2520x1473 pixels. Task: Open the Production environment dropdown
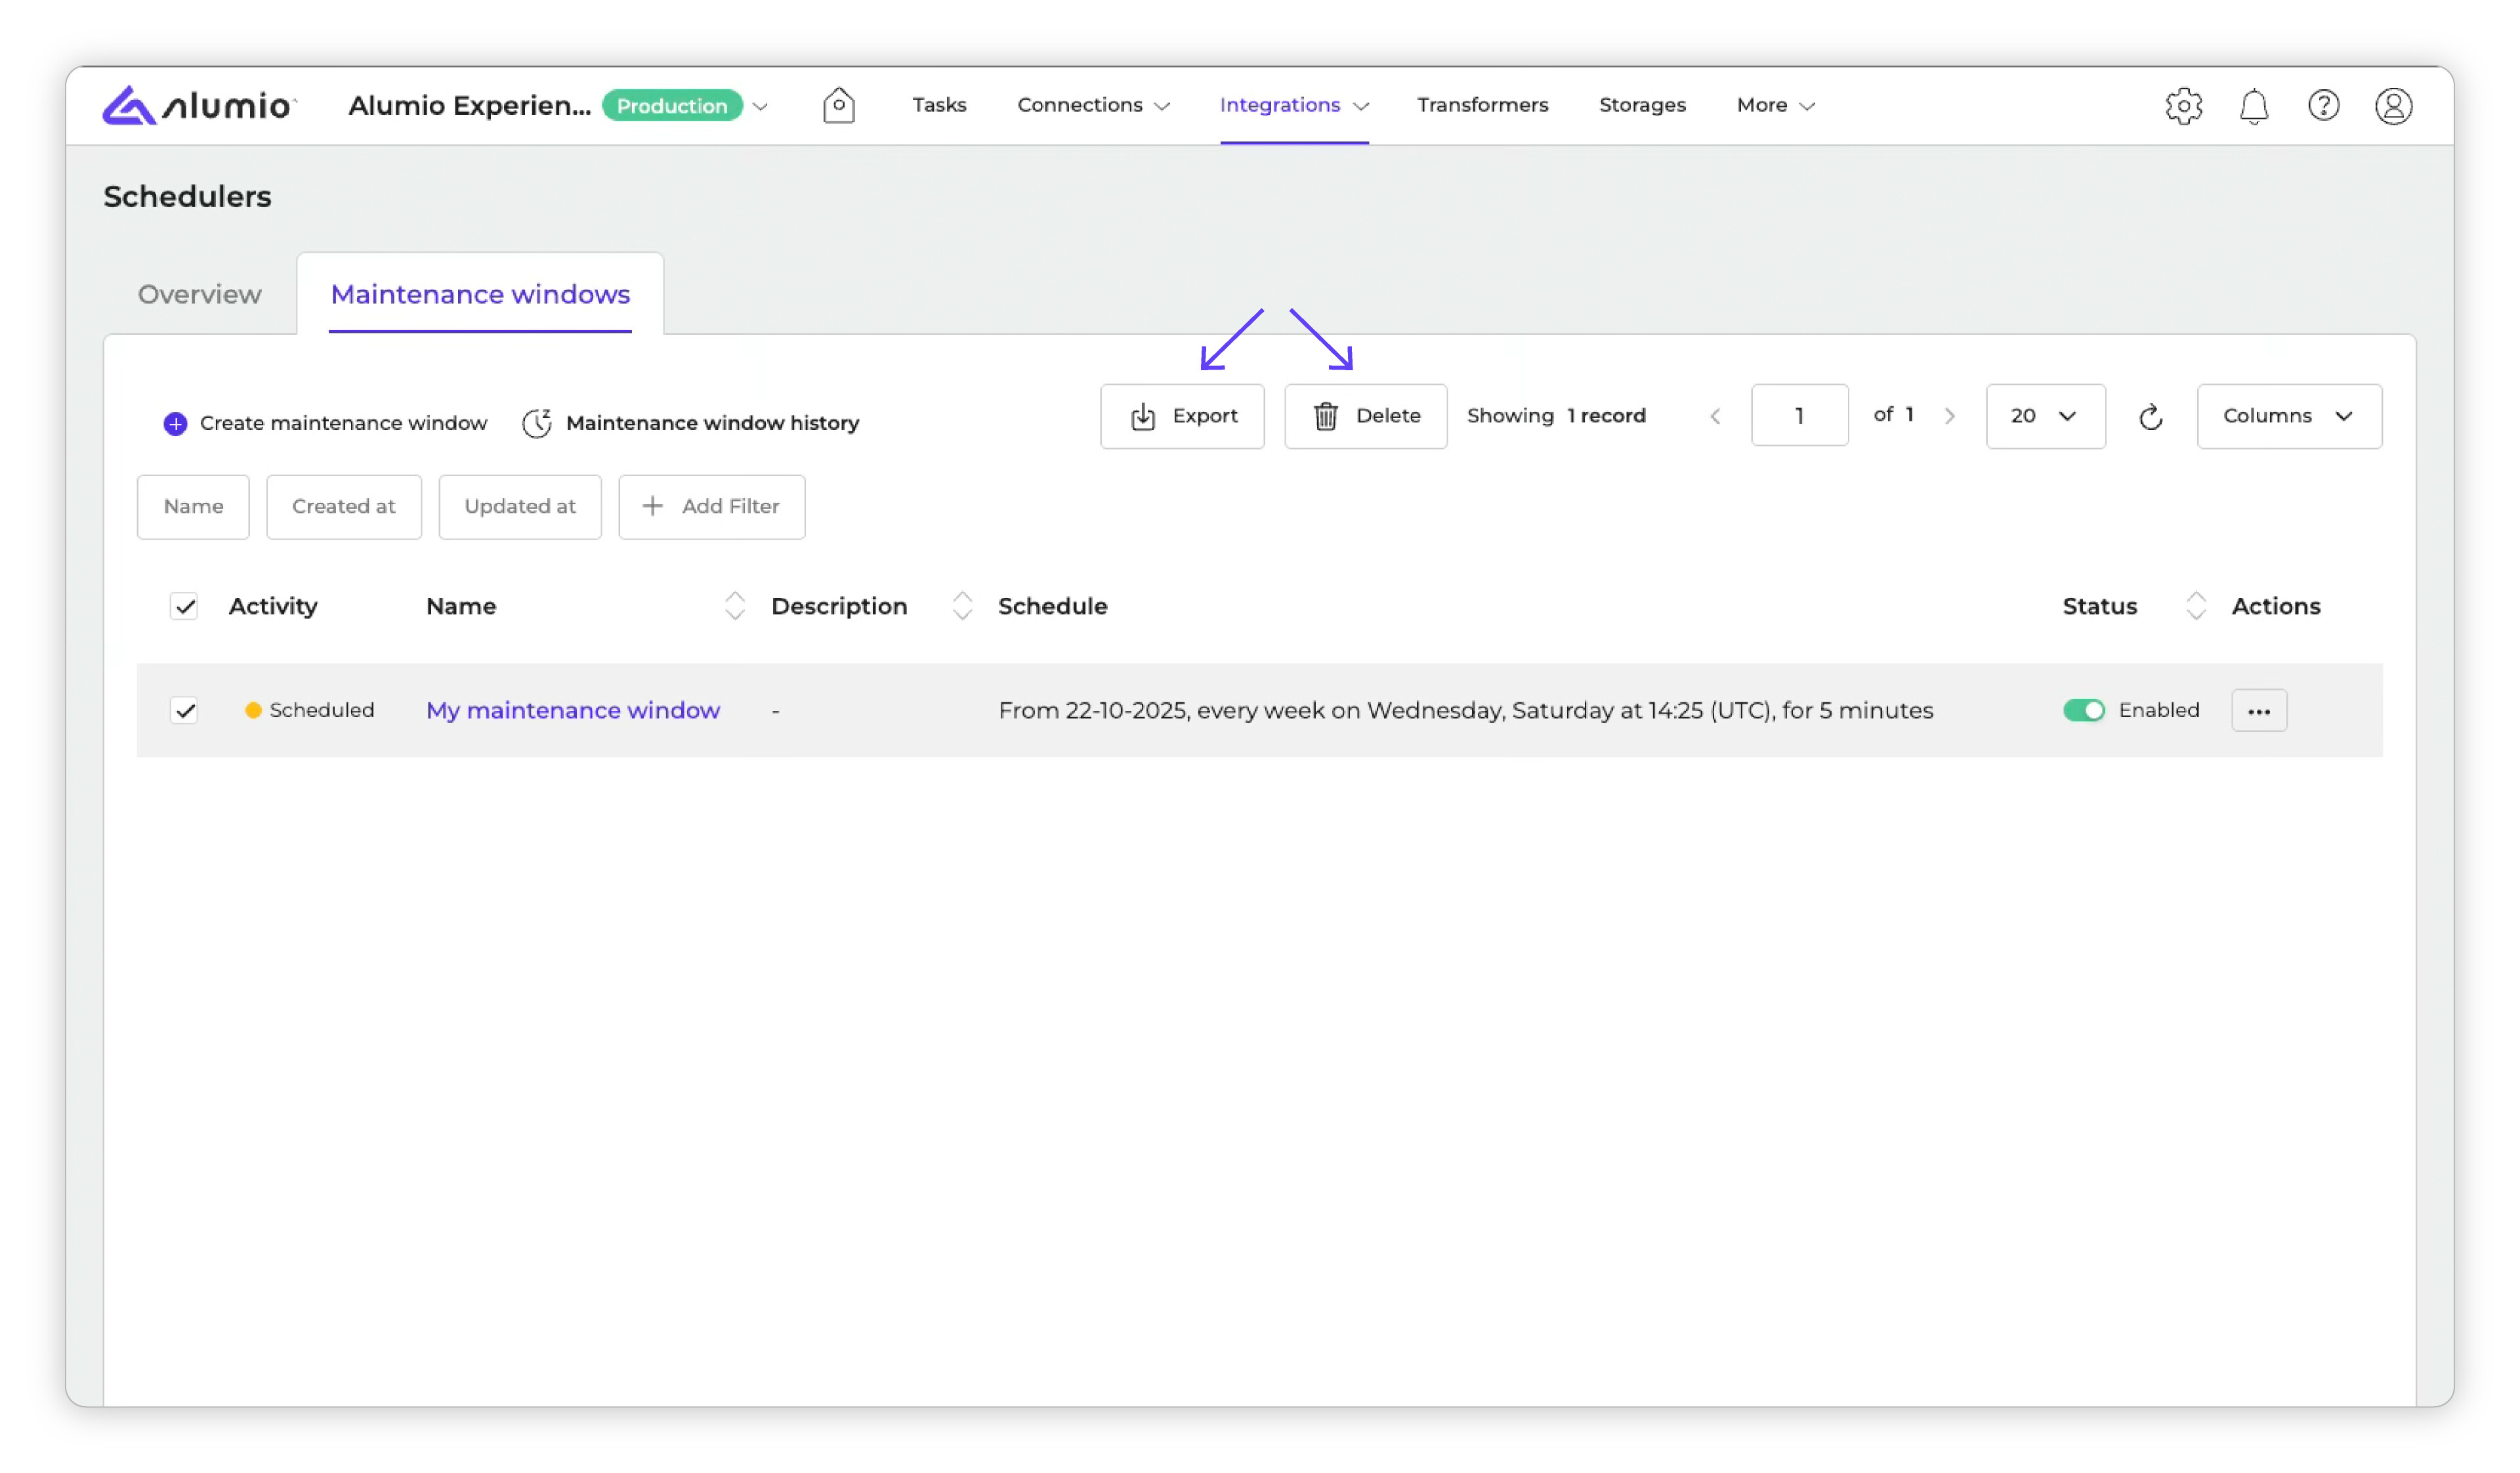(760, 106)
